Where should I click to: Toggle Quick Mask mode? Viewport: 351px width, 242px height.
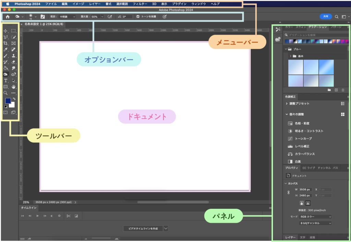tap(5, 112)
